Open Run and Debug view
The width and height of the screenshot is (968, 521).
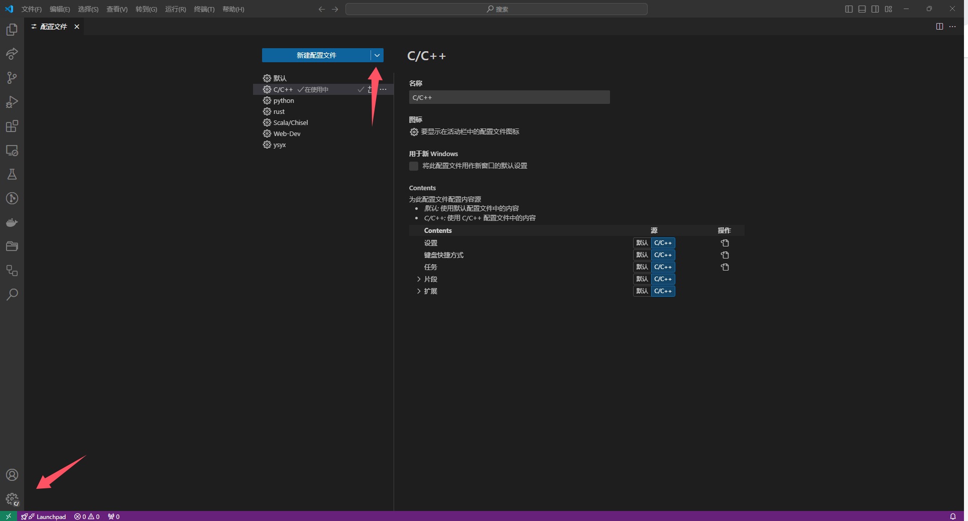(x=12, y=102)
